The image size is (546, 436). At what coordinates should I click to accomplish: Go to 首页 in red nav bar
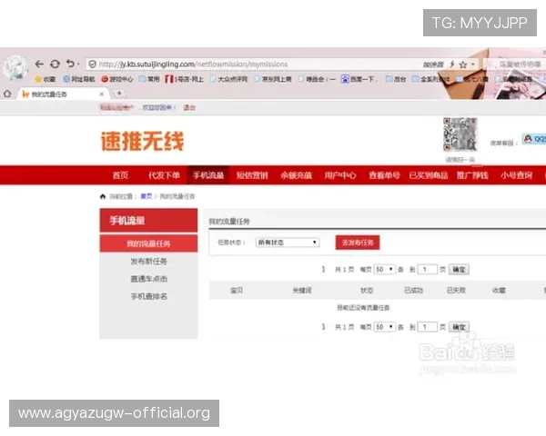coord(120,175)
